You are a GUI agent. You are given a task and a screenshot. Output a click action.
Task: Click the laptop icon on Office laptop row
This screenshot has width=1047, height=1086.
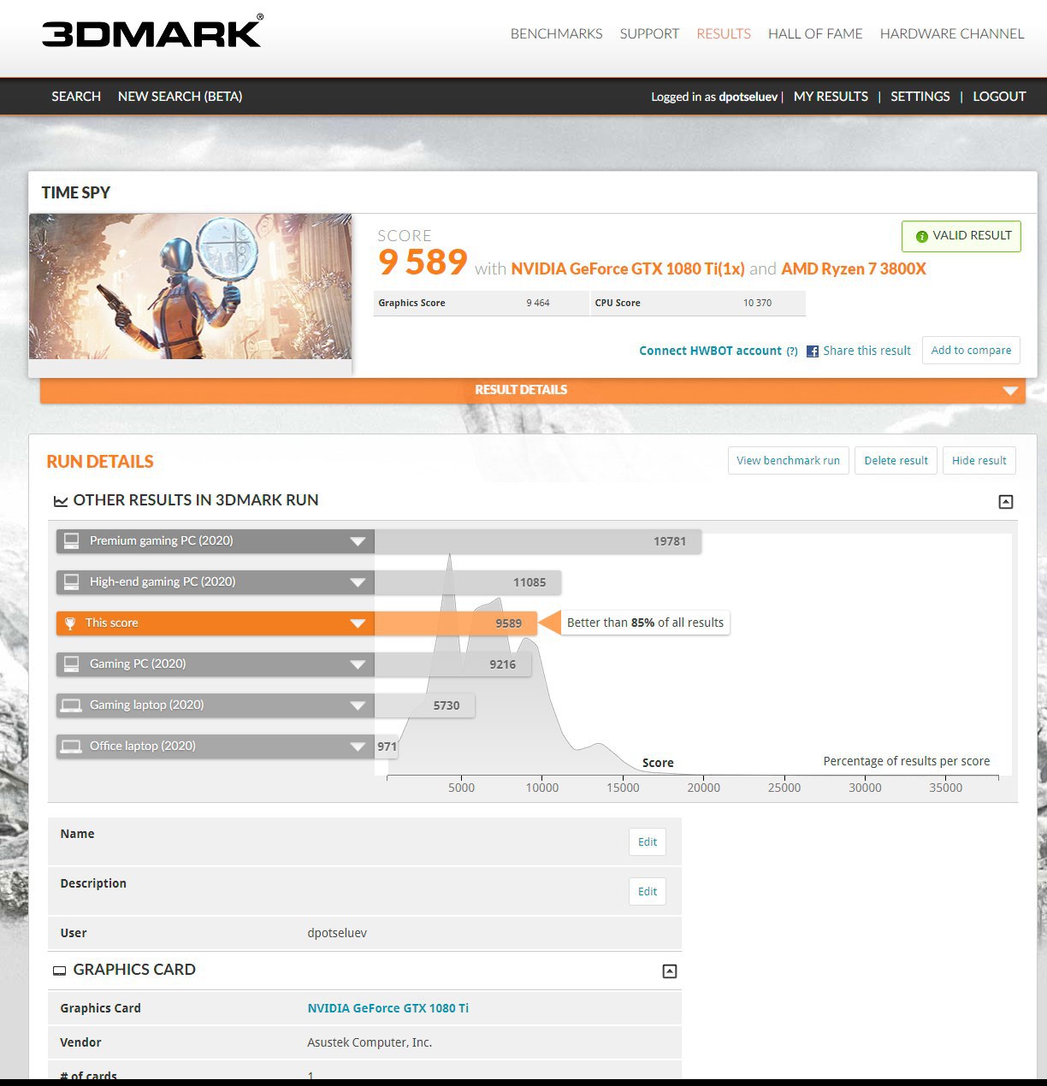72,747
